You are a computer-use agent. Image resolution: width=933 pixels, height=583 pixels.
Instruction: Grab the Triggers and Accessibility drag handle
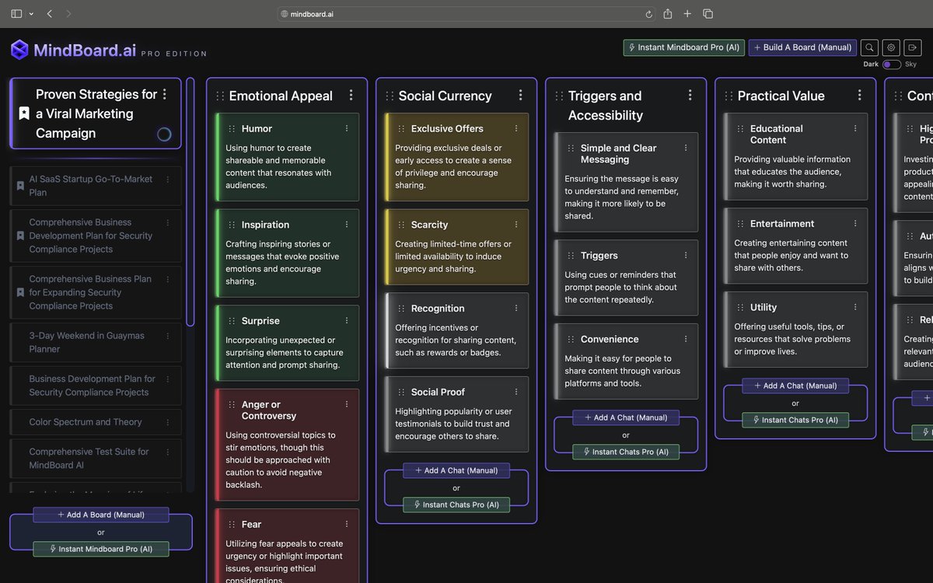pos(559,96)
